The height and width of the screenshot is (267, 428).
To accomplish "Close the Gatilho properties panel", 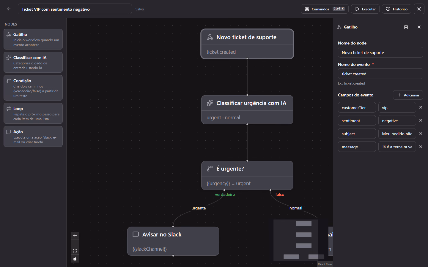I will (419, 27).
